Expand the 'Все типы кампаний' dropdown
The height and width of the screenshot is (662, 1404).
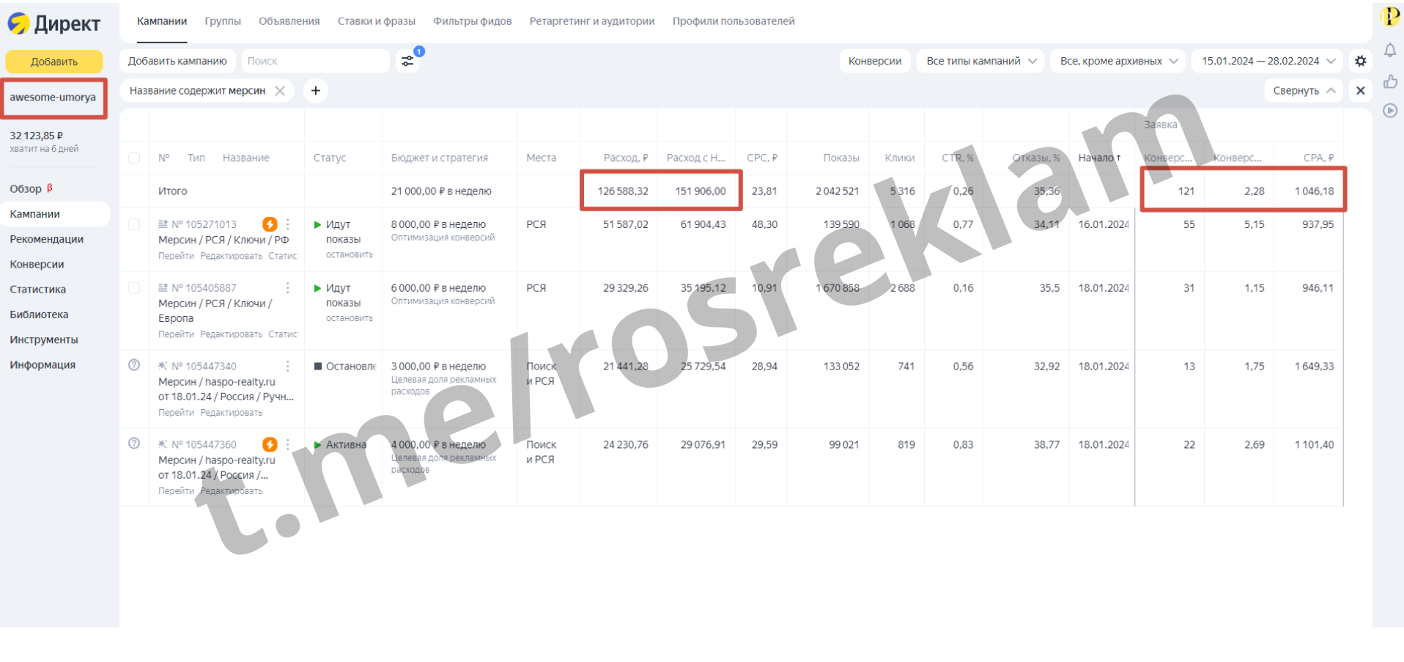point(981,62)
